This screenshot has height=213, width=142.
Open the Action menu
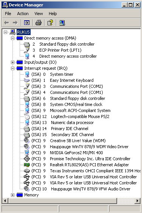point(23,14)
